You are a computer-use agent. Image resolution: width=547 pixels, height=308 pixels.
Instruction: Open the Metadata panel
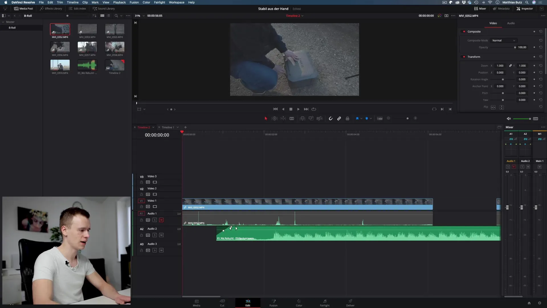click(501, 9)
